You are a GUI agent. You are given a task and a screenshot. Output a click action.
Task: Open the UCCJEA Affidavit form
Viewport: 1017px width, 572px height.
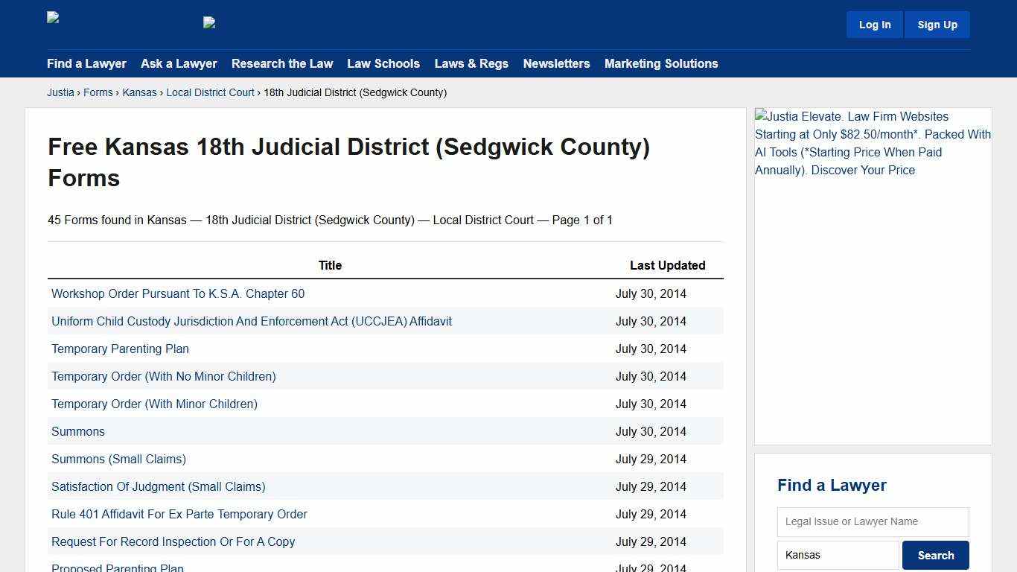coord(252,321)
